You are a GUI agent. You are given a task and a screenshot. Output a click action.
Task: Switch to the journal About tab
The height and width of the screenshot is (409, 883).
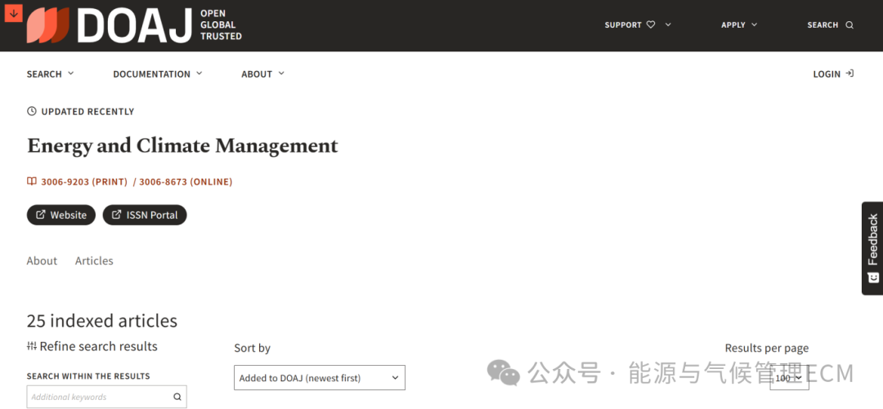[x=42, y=261]
